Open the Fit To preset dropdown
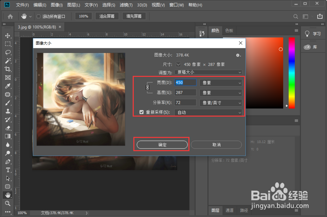327x217 pixels. tap(208, 72)
